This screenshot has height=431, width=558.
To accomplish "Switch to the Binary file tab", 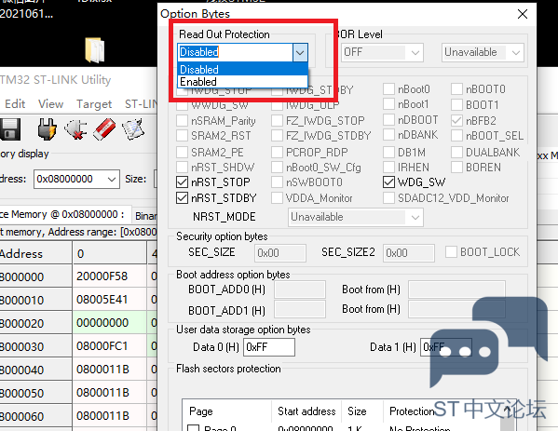I will click(x=145, y=216).
